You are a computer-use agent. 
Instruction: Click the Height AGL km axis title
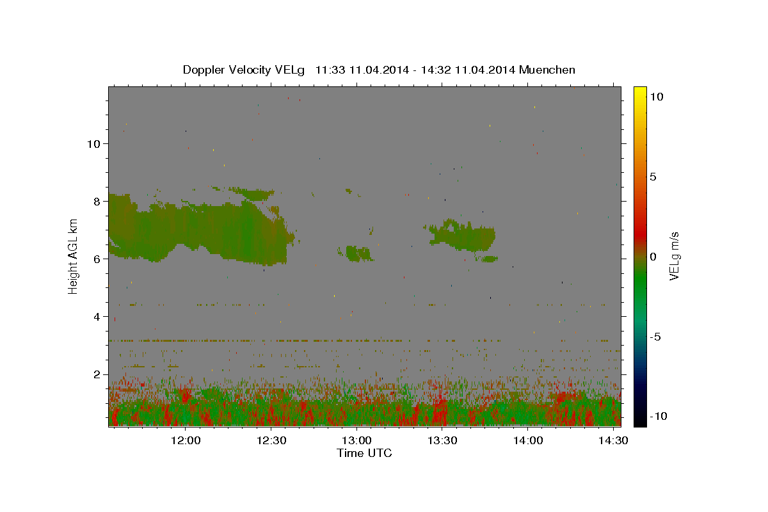74,256
